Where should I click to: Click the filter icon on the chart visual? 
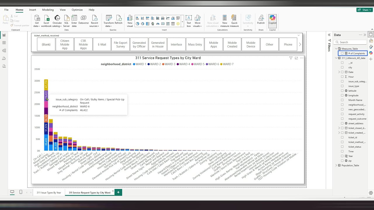[x=291, y=58]
